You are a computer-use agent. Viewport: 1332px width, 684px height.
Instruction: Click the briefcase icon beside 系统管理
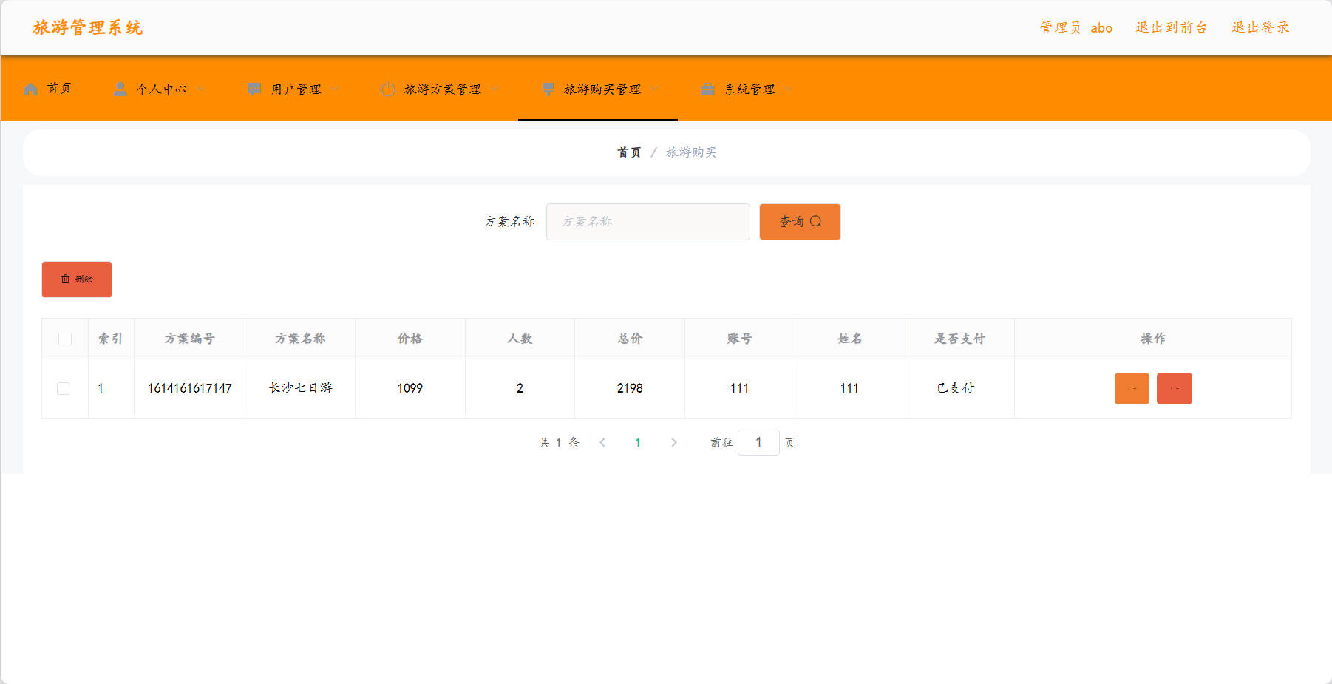708,89
